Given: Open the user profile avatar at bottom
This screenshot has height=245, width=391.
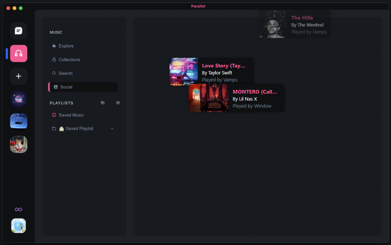Looking at the screenshot, I should tap(18, 225).
